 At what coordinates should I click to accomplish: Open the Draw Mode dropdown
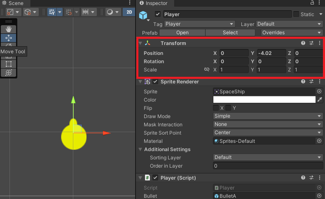[268, 116]
